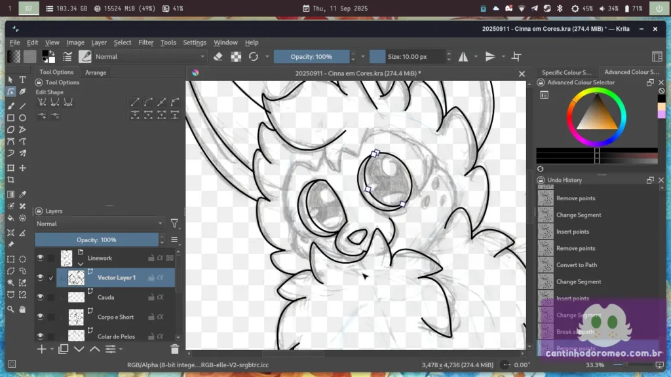Select the Reference Images pin tool
The image size is (671, 377).
click(x=10, y=245)
